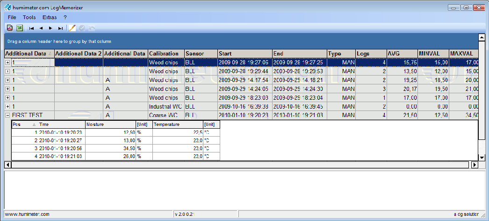Select the Start cell '2009-10-16 16:39:38'
The width and height of the screenshot is (489, 221).
coord(245,106)
